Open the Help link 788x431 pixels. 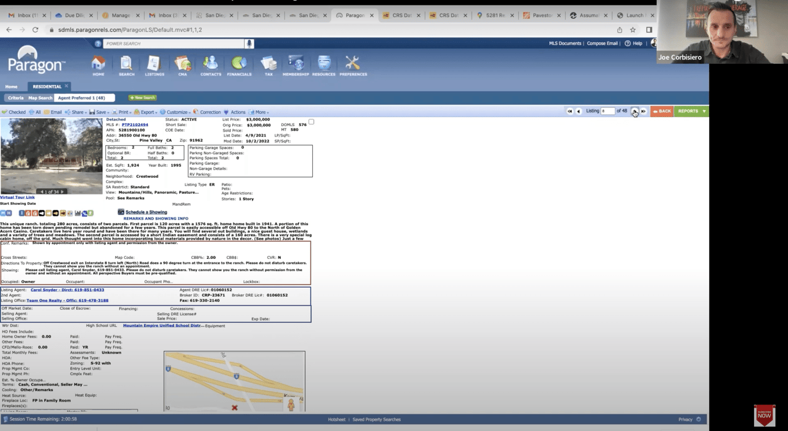[x=633, y=44]
